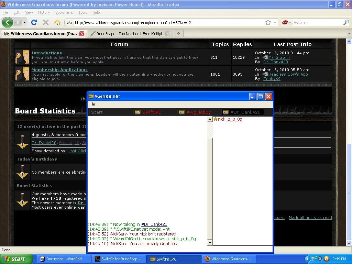
Task: Reload the page with the refresh icon
Action: [x=34, y=22]
